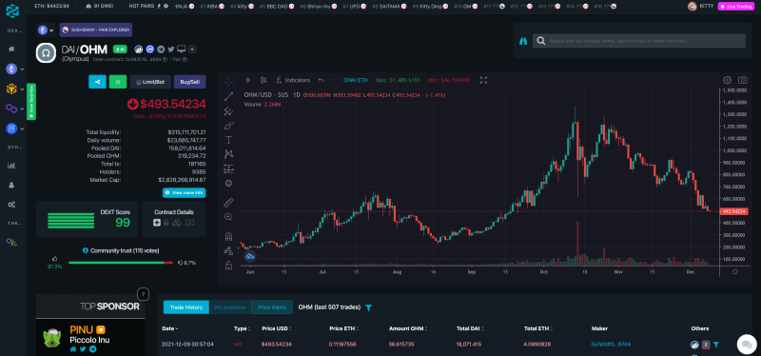Open the Sushiswap Pair Explorer tab

(x=96, y=30)
